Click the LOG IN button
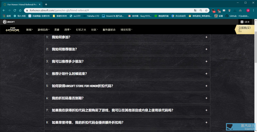The image size is (257, 132). coord(245,22)
